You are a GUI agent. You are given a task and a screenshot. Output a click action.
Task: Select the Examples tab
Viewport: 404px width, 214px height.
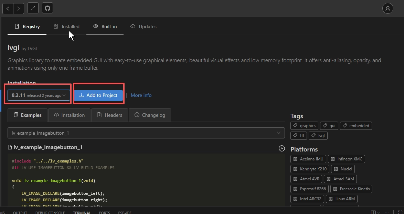pos(28,115)
